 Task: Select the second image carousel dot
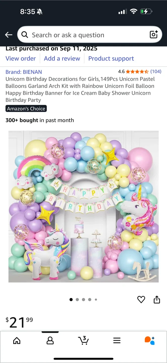point(77,299)
